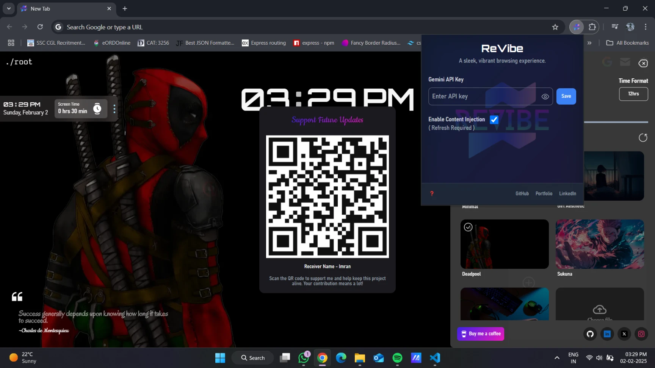Click the Buy me a coffee button
Screen dimensions: 655x368
point(481,334)
